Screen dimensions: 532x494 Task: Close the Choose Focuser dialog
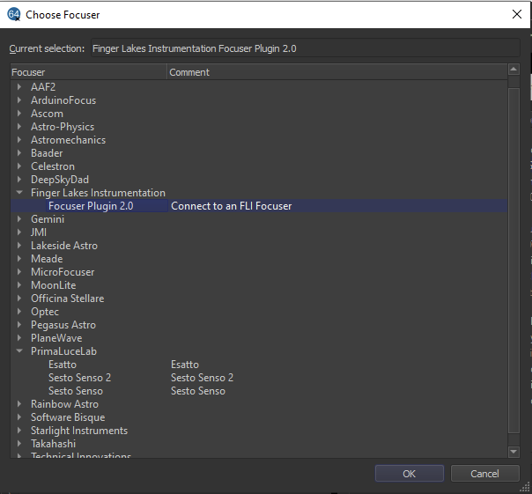point(515,14)
